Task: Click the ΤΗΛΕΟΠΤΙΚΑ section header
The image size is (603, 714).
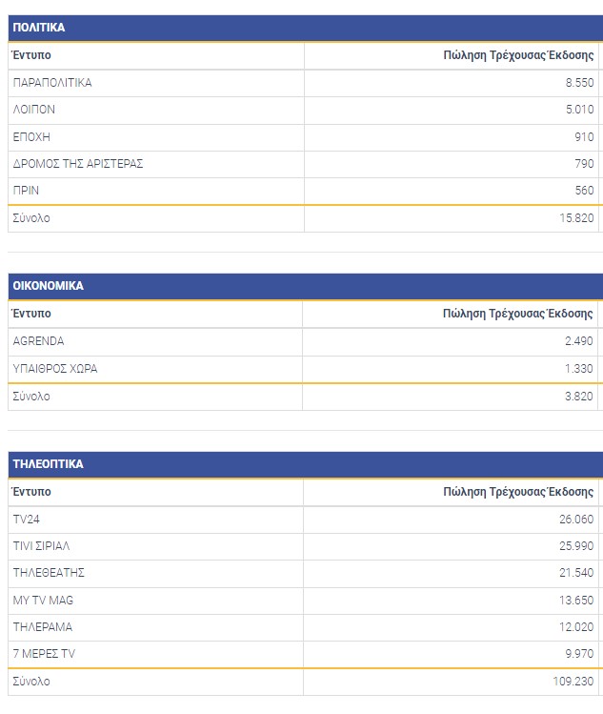Action: tap(49, 464)
